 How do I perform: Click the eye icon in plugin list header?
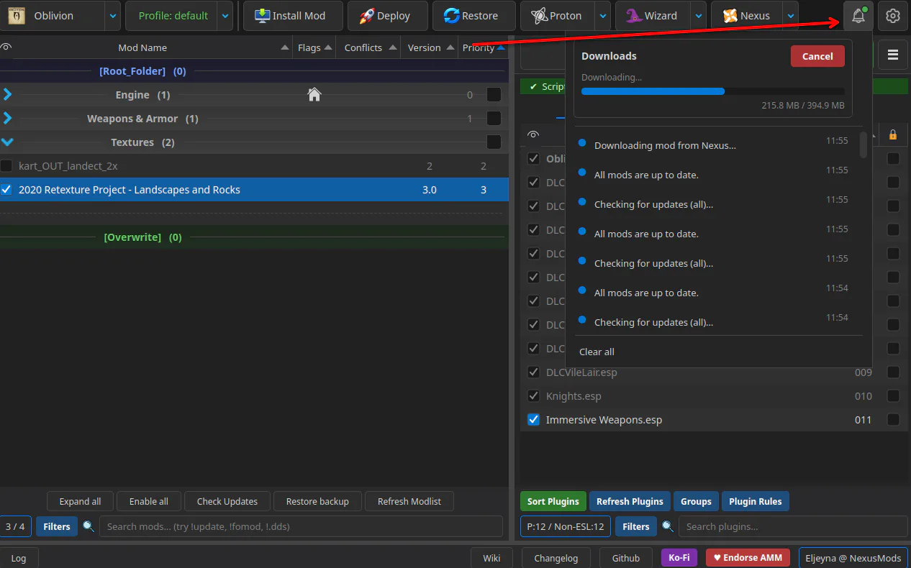533,134
